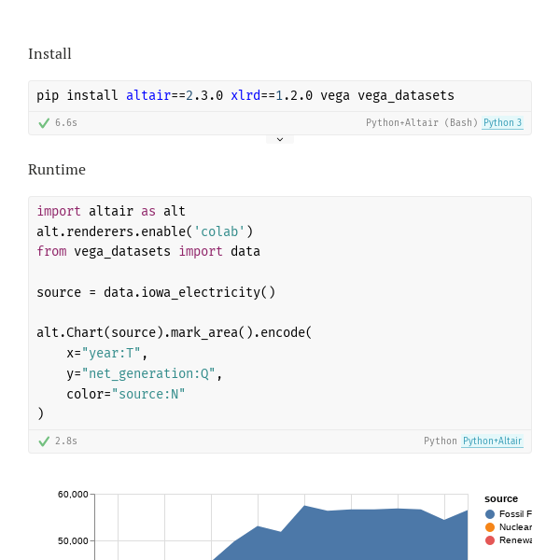The height and width of the screenshot is (560, 560).
Task: Click the green checkmark beside 2.8s
Action: (x=44, y=441)
